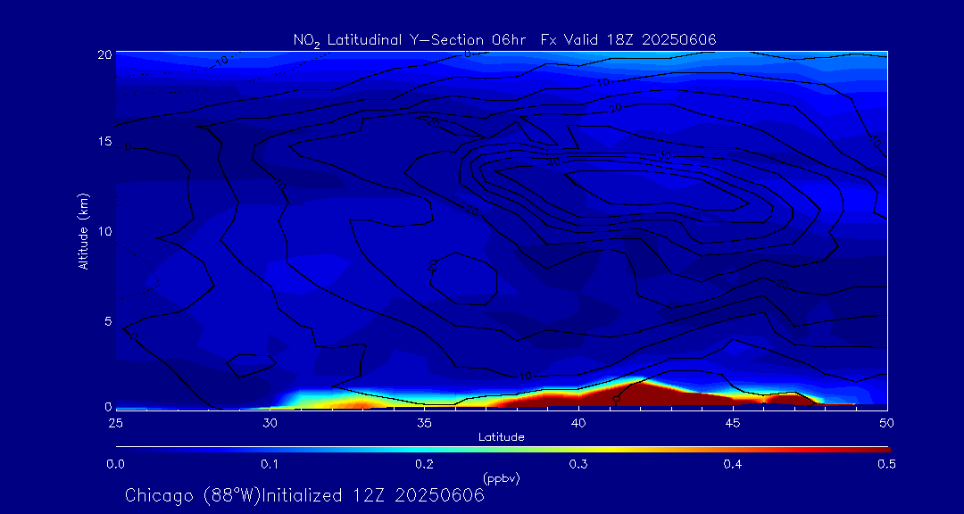964x514 pixels.
Task: Click altitude tick label 20
Action: coord(104,54)
